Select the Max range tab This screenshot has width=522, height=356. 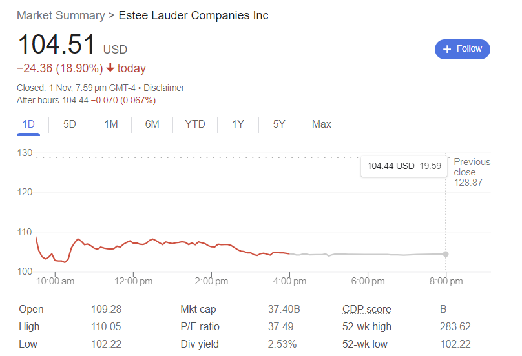point(321,124)
